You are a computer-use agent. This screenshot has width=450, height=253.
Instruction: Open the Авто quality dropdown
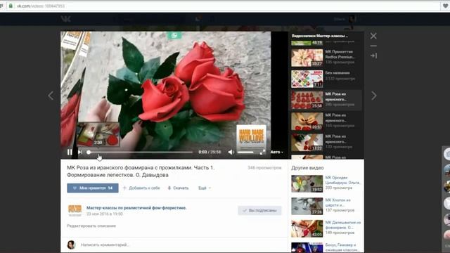pos(276,152)
